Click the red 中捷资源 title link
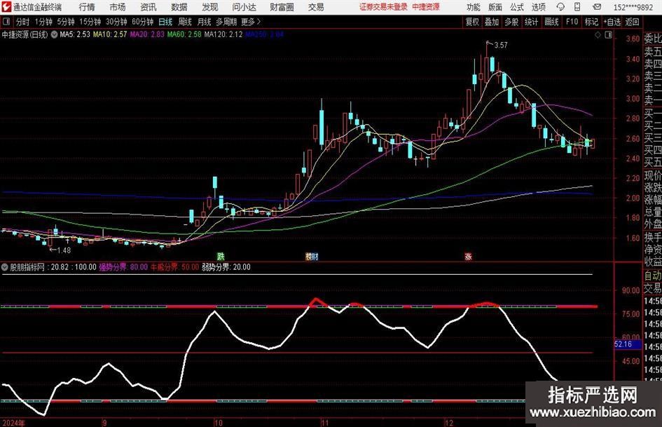Image resolution: width=662 pixels, height=427 pixels. 426,7
